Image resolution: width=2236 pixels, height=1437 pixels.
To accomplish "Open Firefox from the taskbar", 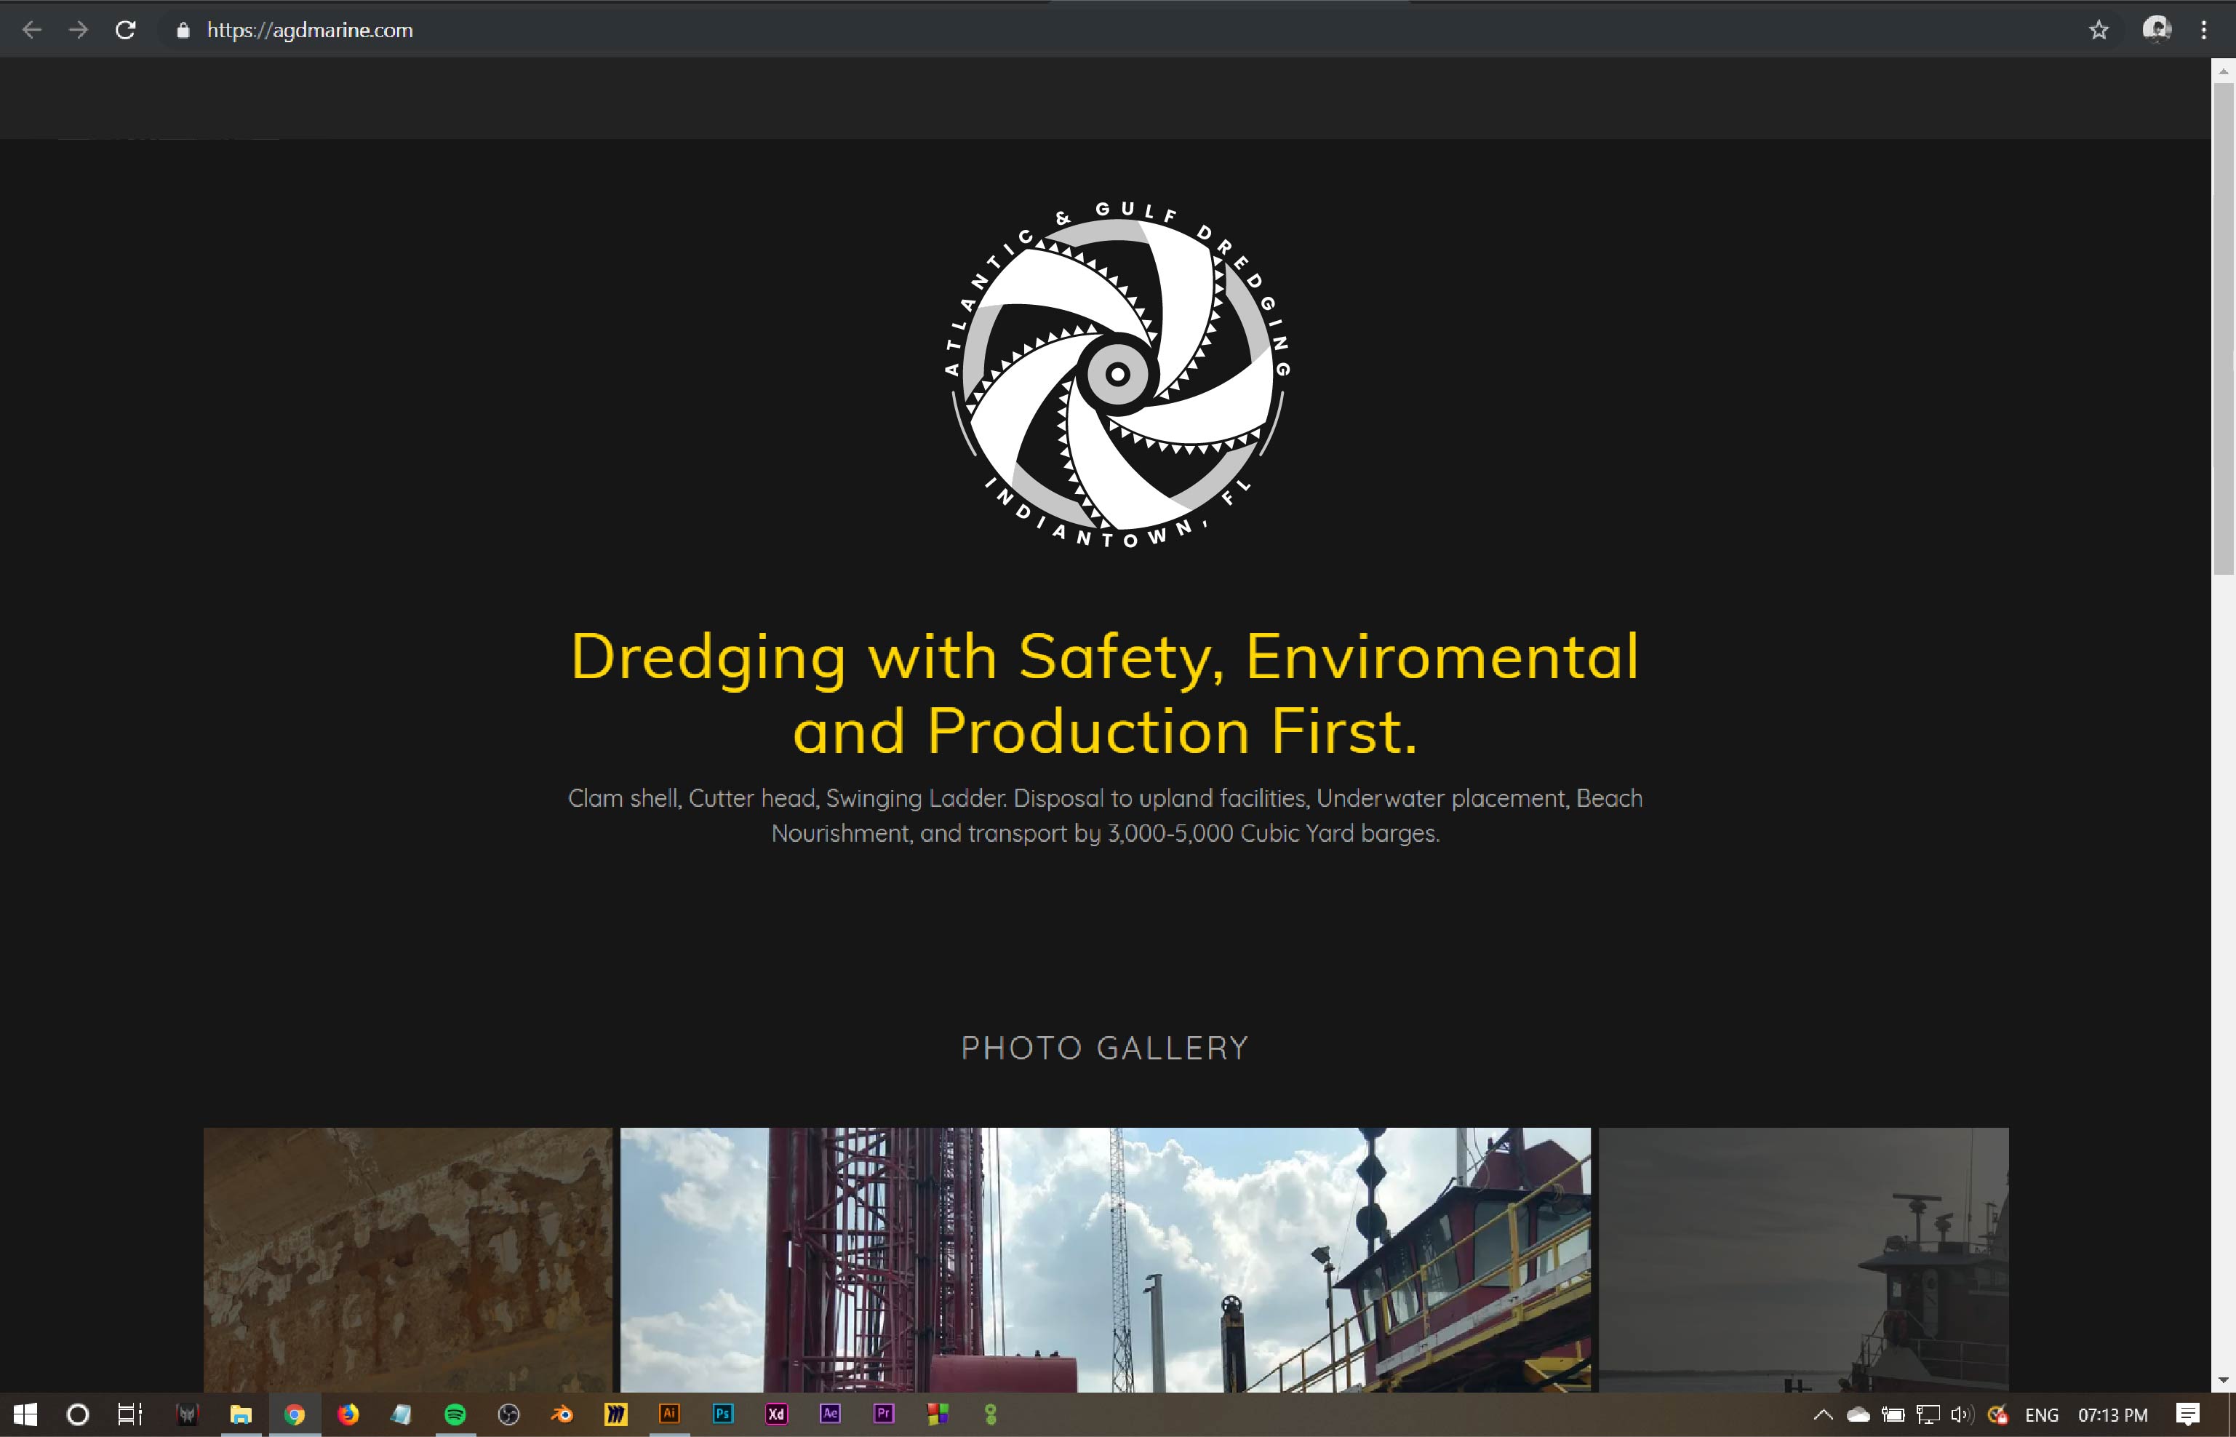I will click(x=348, y=1414).
